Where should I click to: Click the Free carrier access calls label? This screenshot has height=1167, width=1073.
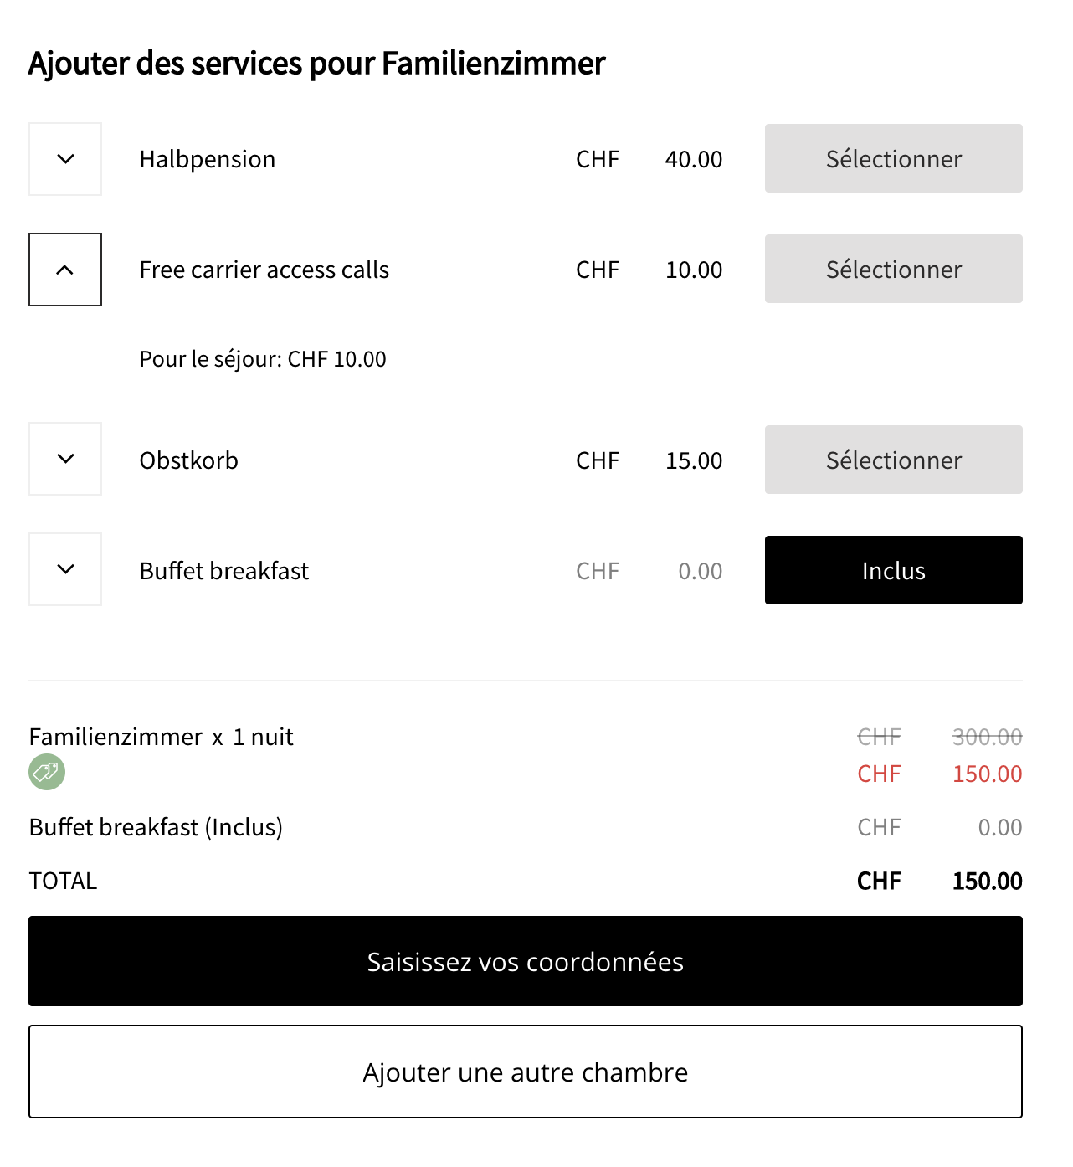(x=264, y=270)
